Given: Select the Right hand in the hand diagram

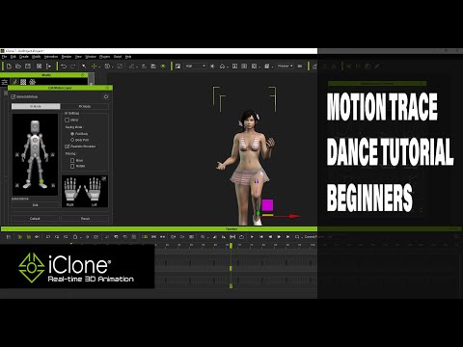Looking at the screenshot, I should [x=72, y=190].
